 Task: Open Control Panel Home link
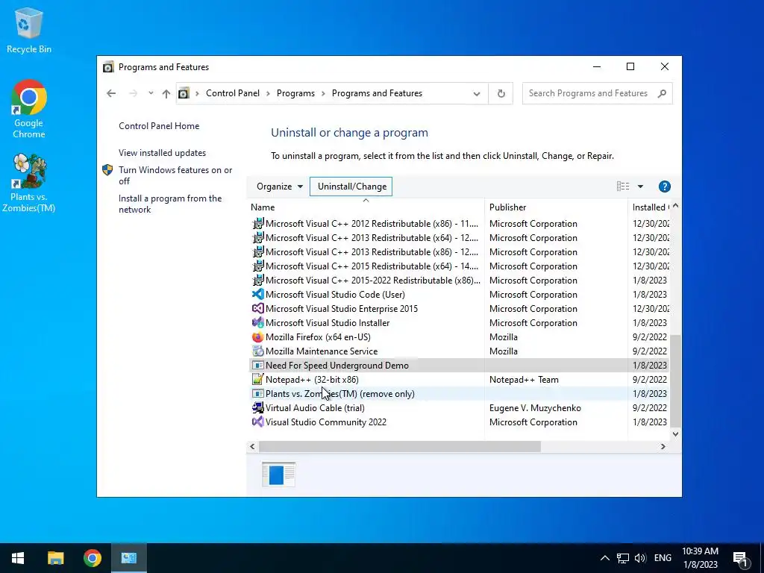pos(159,125)
